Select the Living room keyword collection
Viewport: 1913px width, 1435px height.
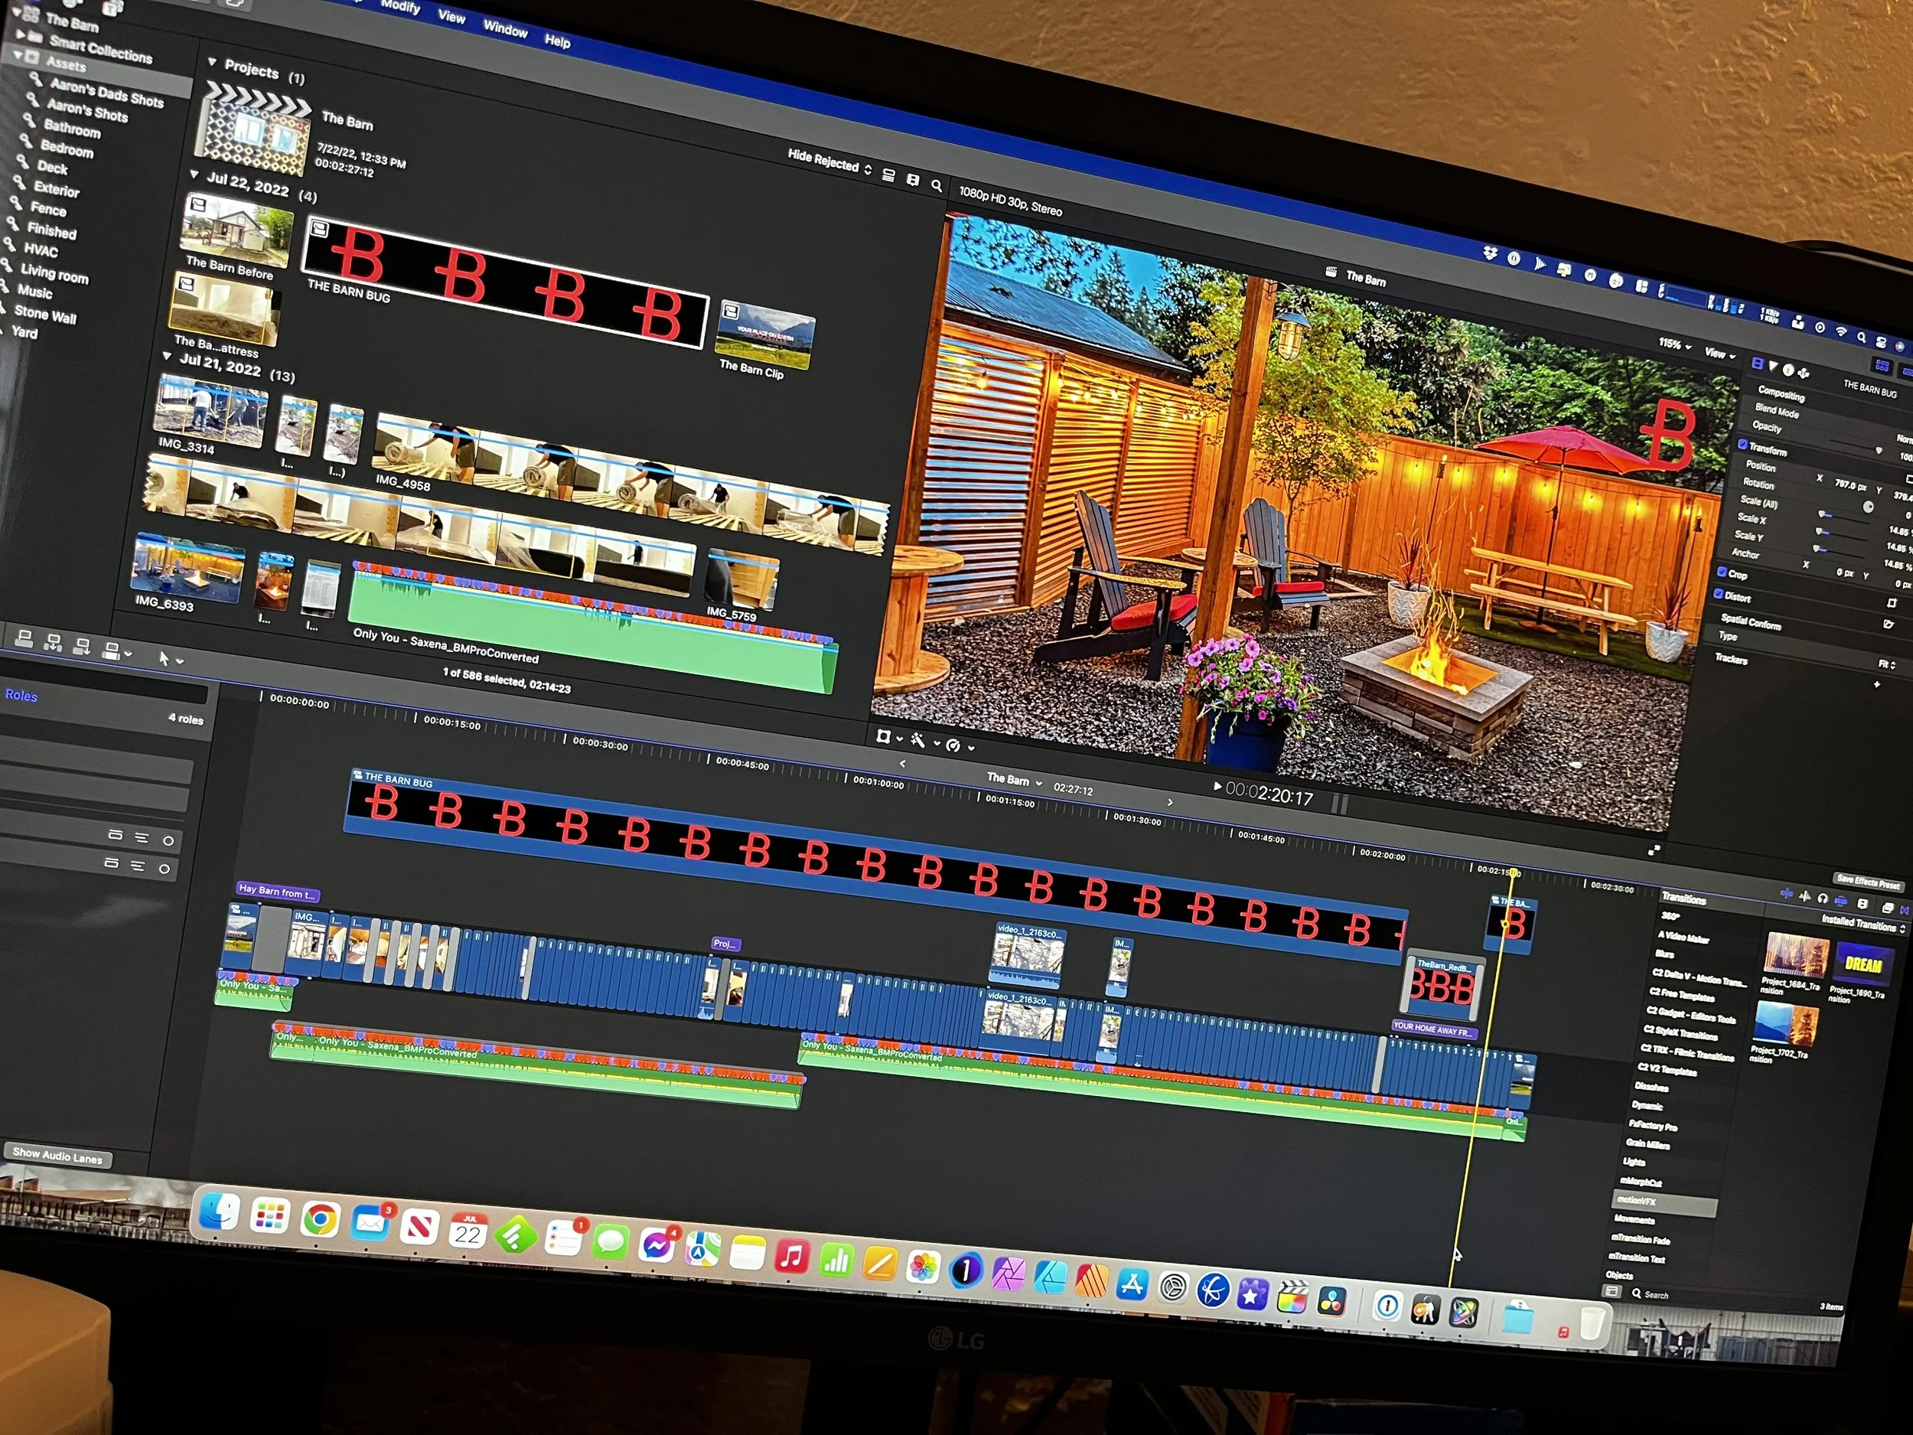coord(54,274)
